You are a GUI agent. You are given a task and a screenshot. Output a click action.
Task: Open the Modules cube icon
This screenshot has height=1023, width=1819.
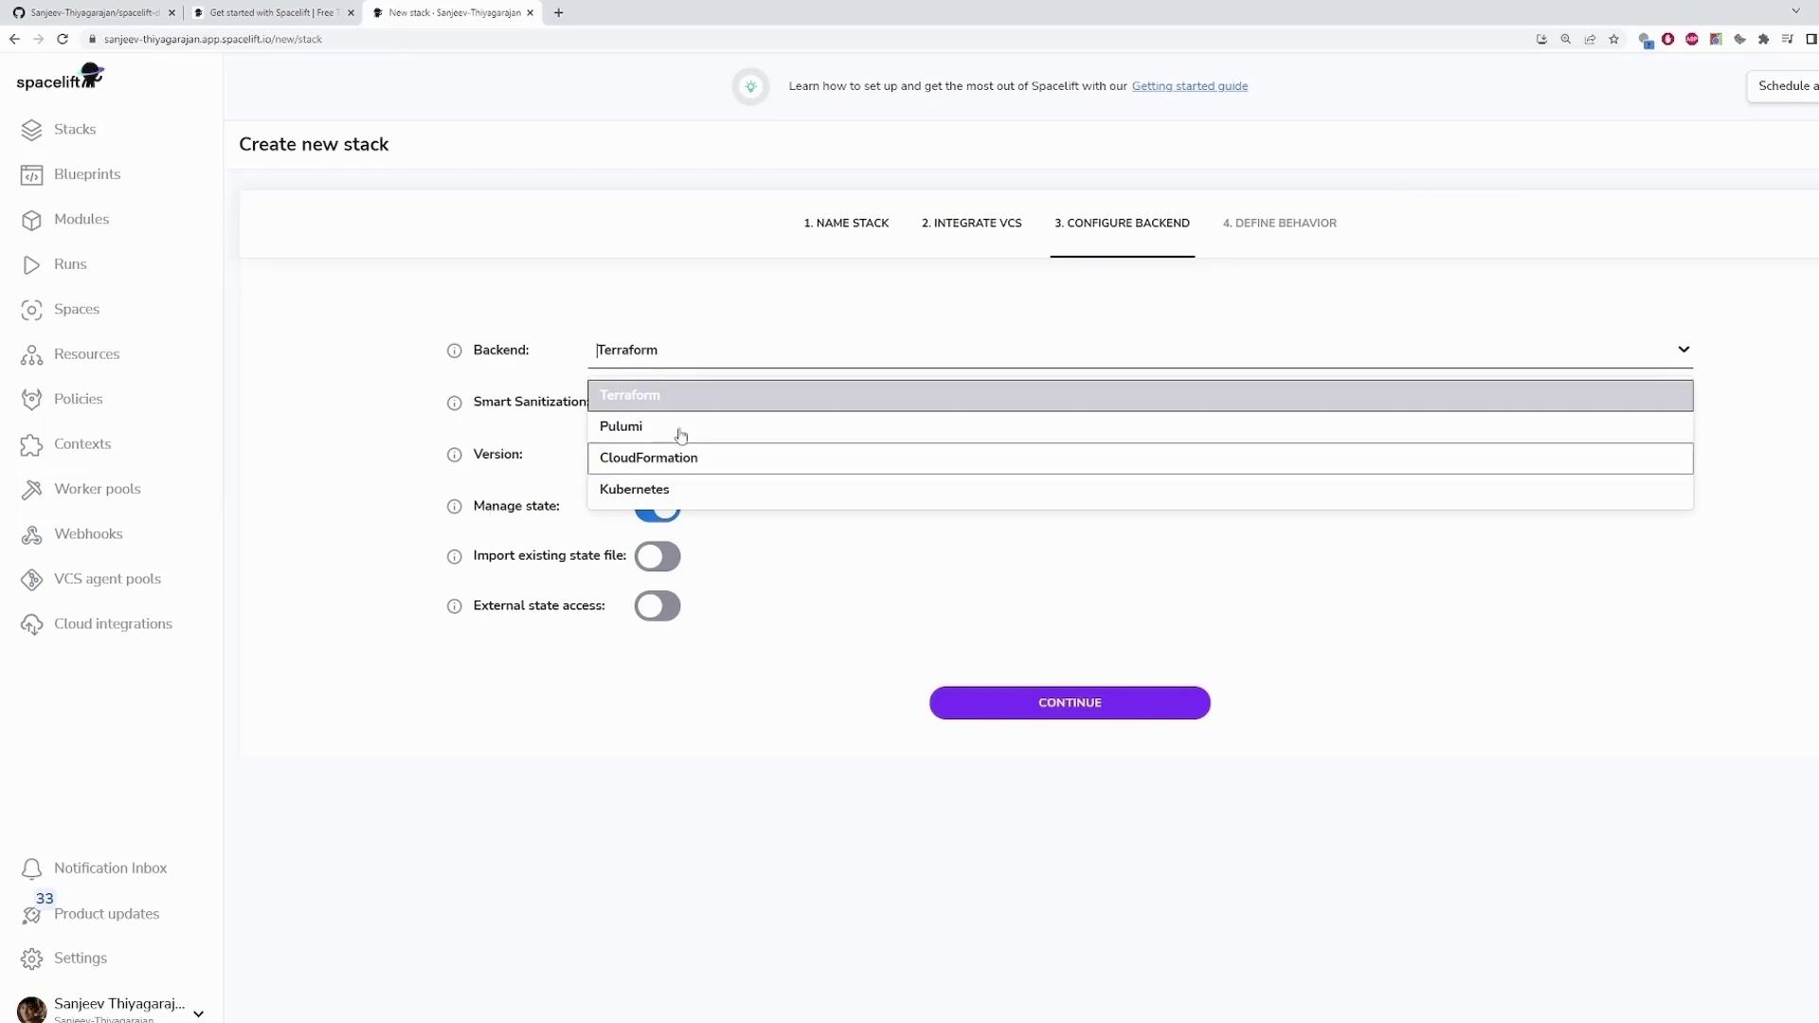(31, 220)
